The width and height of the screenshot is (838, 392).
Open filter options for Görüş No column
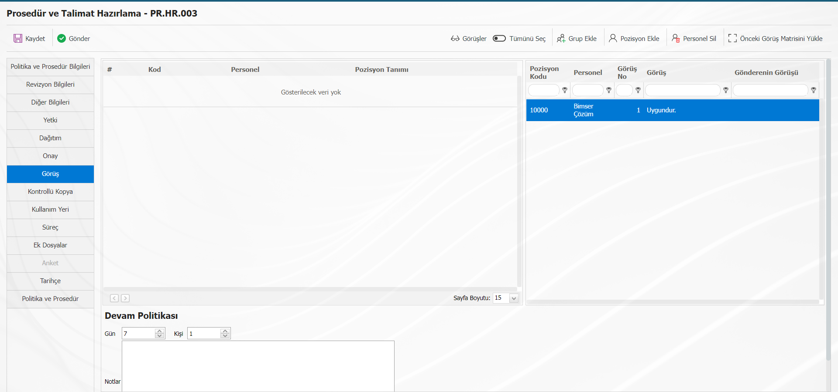(638, 90)
